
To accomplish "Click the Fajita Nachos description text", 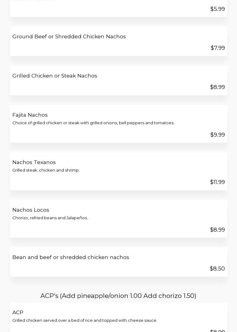I will coord(93,123).
